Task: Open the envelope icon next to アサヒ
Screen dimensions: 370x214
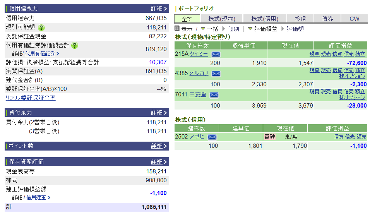Action: [212, 137]
